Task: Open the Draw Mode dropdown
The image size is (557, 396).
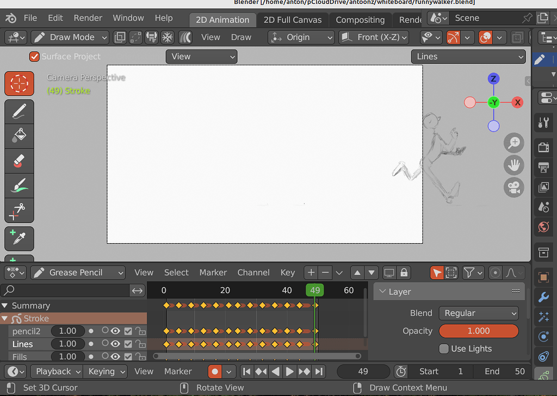Action: click(x=70, y=38)
